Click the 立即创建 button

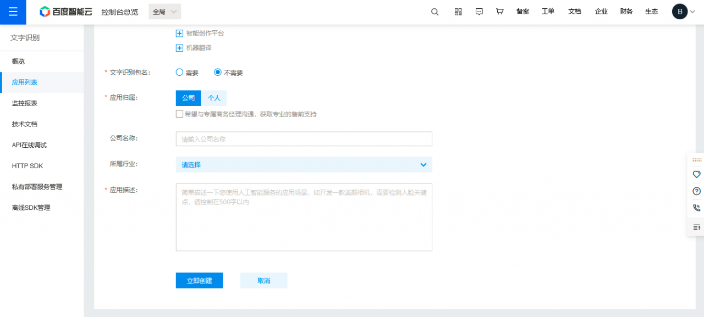[x=199, y=280]
